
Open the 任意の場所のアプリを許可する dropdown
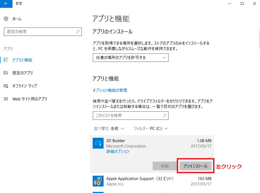coord(131,58)
